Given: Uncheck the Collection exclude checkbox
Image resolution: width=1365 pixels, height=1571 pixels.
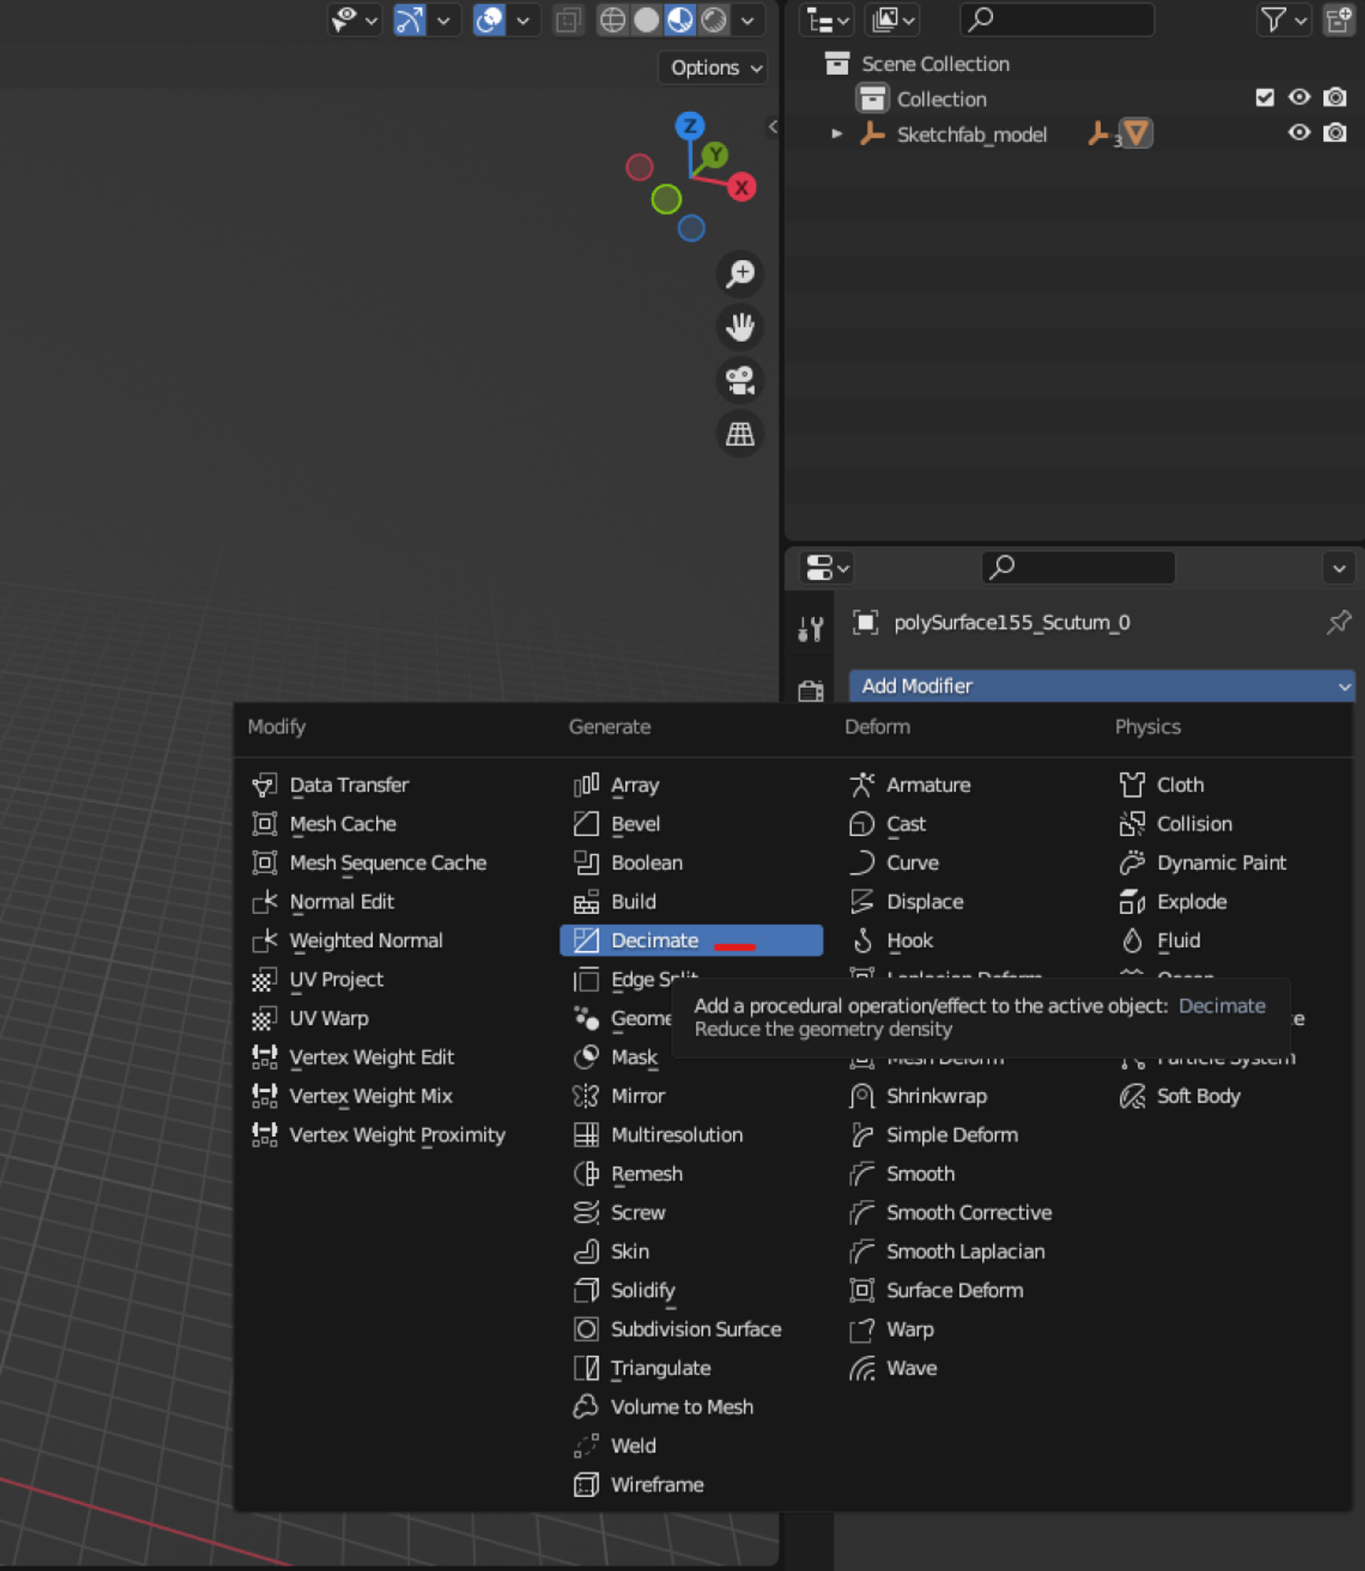Looking at the screenshot, I should [x=1265, y=98].
